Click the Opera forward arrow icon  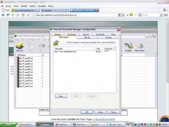pyautogui.click(x=13, y=15)
